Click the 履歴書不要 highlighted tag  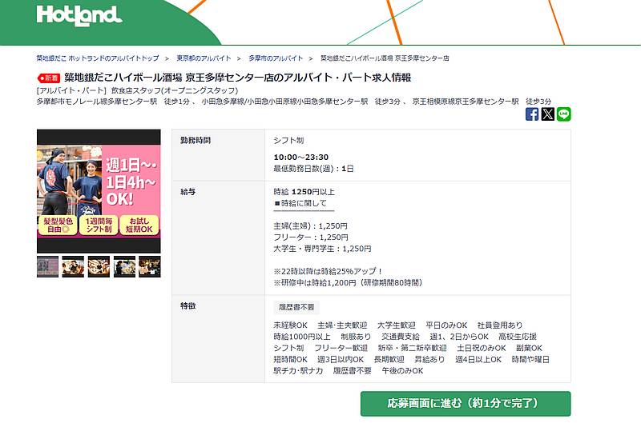296,307
